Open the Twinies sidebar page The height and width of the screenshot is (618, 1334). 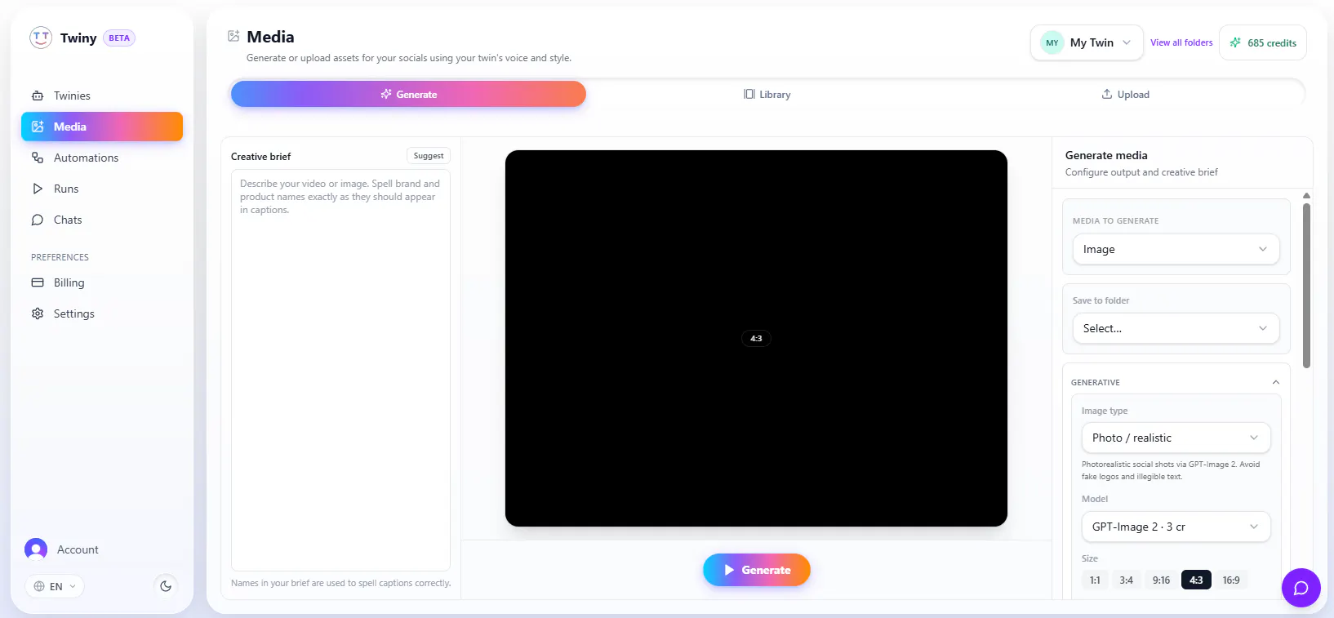(x=102, y=96)
